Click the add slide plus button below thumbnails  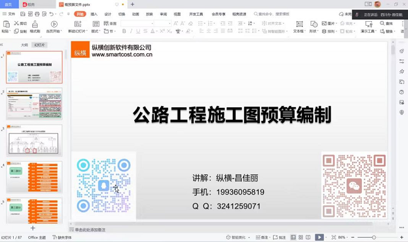[x=33, y=228]
